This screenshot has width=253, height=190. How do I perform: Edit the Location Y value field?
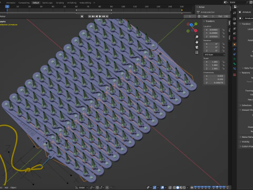(x=212, y=33)
